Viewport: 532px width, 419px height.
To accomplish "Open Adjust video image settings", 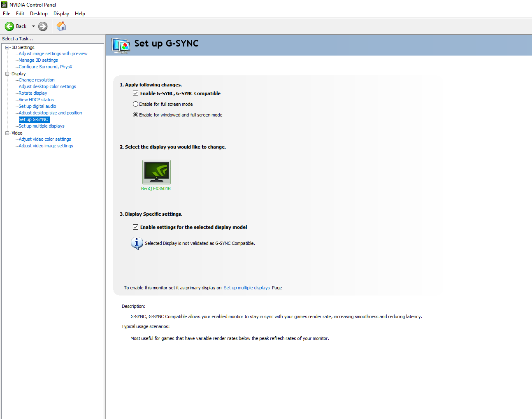I will point(46,146).
